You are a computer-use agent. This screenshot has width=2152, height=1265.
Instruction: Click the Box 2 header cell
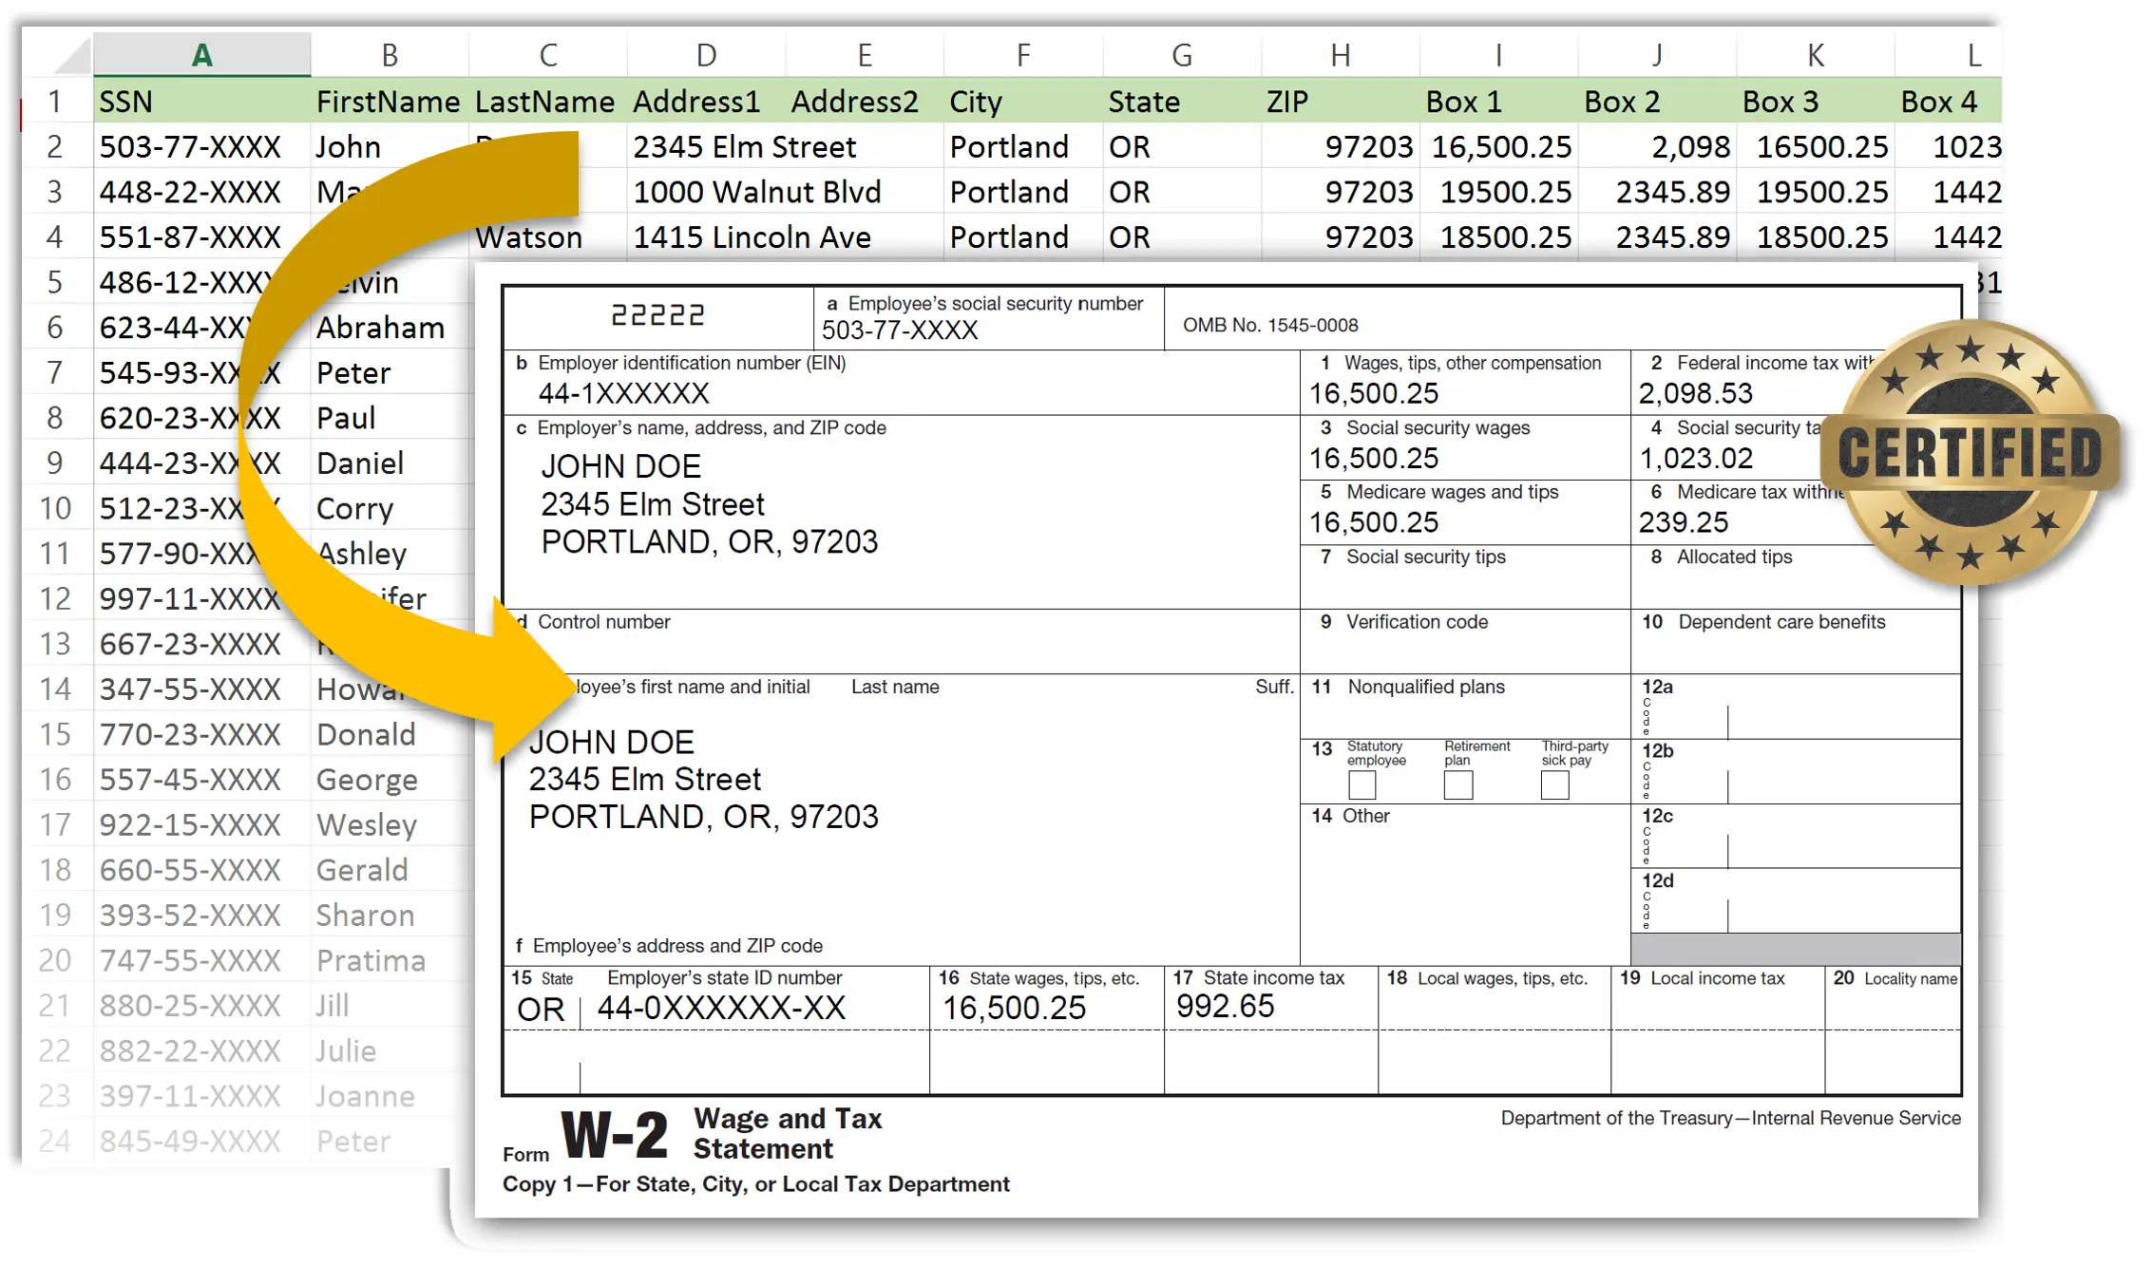point(1657,101)
